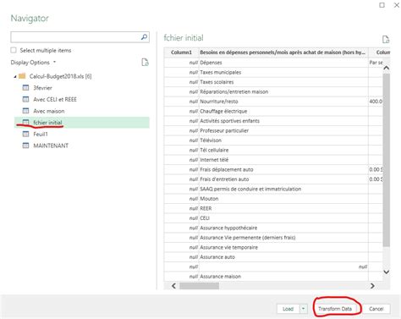This screenshot has height=319, width=401.
Task: Click the preview refresh icon above the table
Action: click(x=386, y=39)
